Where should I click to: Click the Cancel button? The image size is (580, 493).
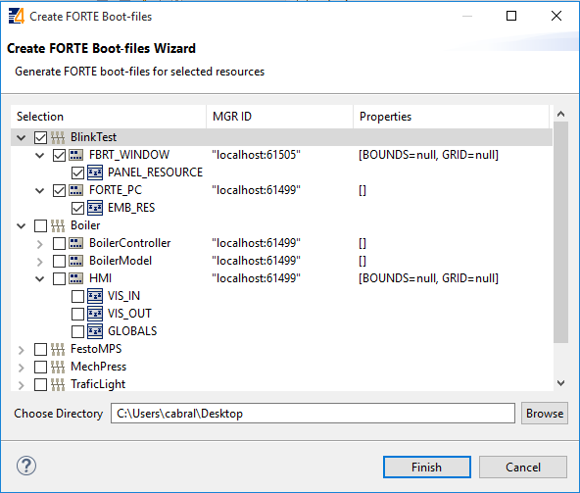click(523, 468)
